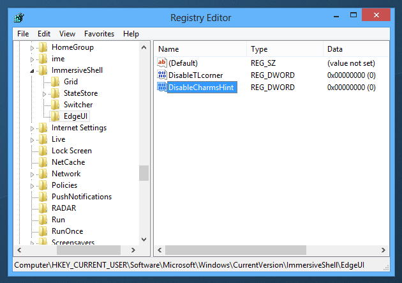Viewport: 402px width, 283px height.
Task: Expand the HomeGroup key
Action: (x=32, y=48)
